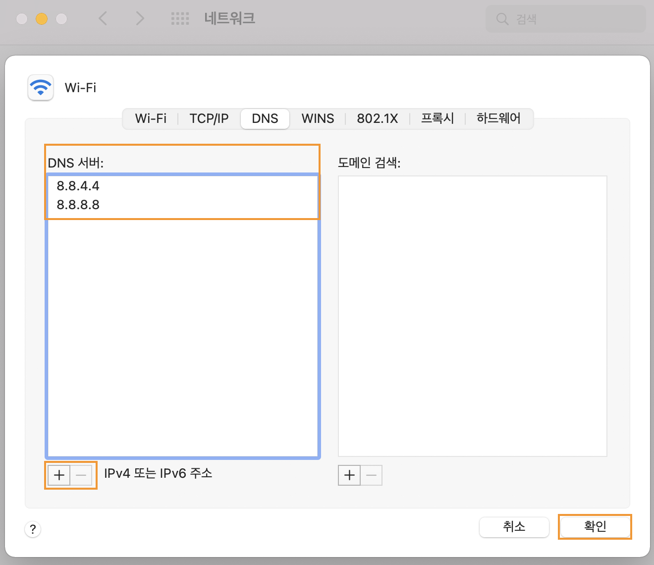The height and width of the screenshot is (565, 654).
Task: Click the 검색 search field
Action: (570, 19)
